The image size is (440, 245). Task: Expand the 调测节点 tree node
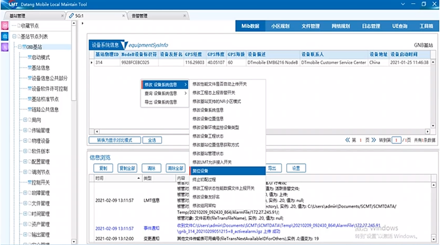click(25, 172)
